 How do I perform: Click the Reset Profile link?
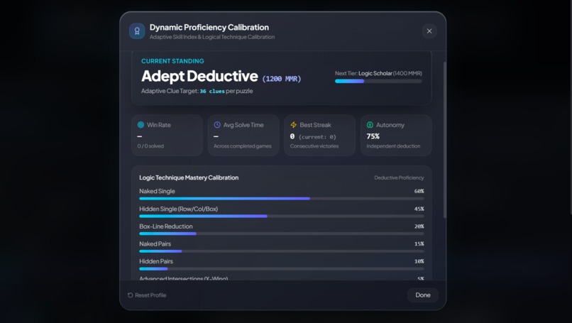(147, 295)
